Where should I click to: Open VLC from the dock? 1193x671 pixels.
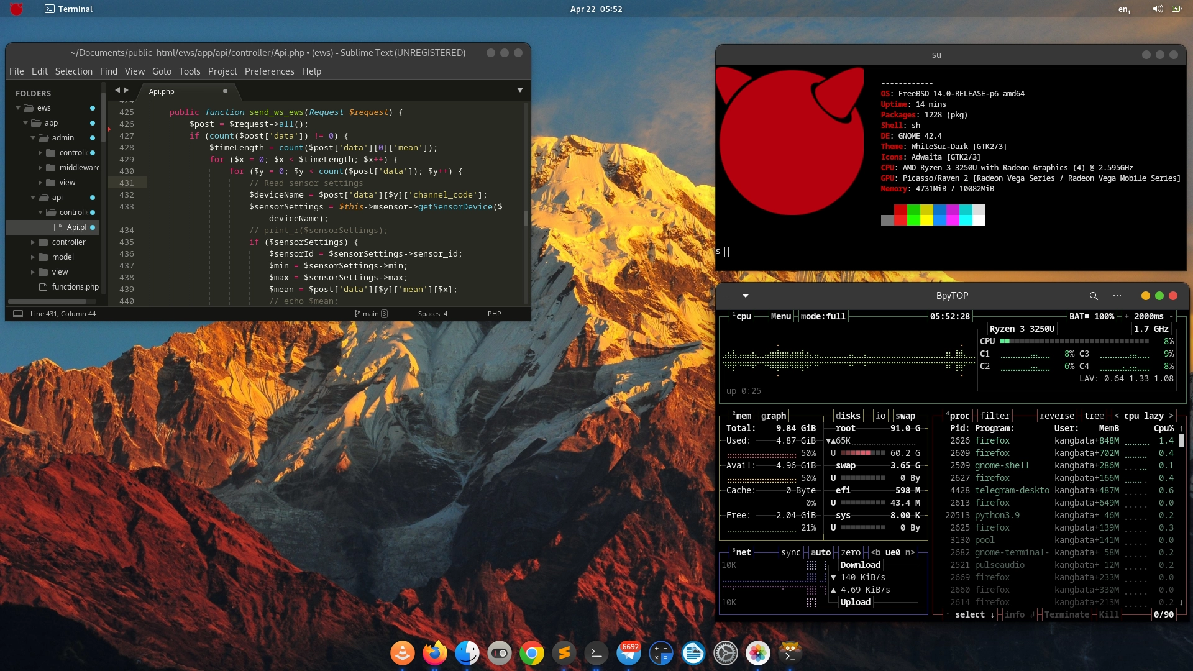point(402,653)
